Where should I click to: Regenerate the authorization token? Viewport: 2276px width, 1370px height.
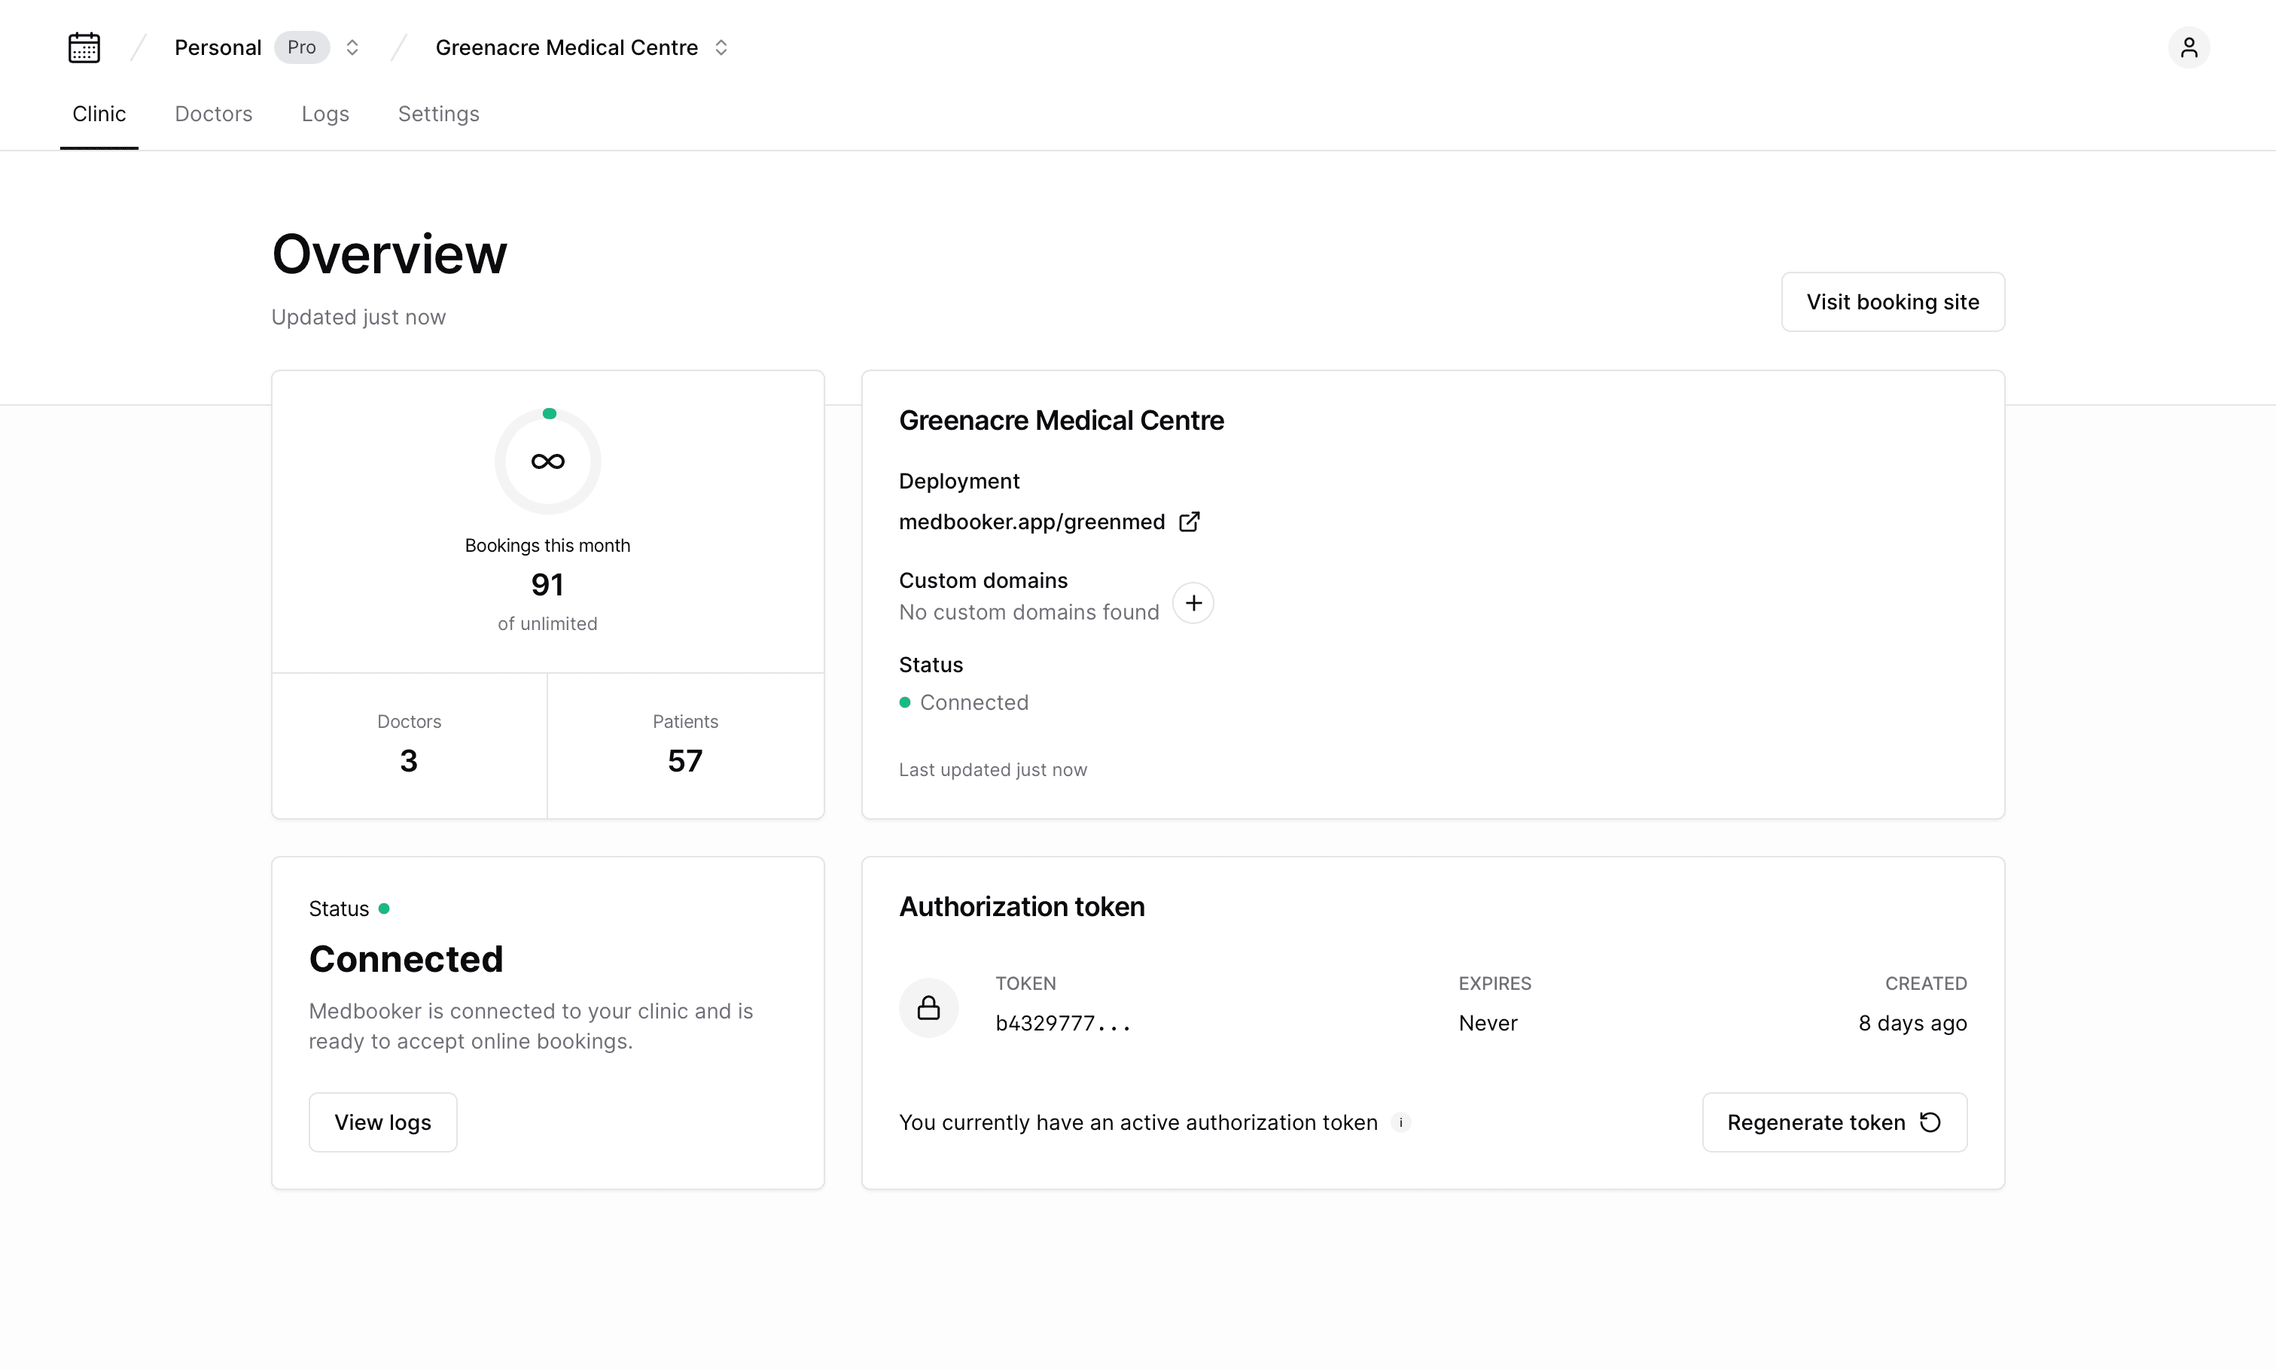[x=1833, y=1122]
